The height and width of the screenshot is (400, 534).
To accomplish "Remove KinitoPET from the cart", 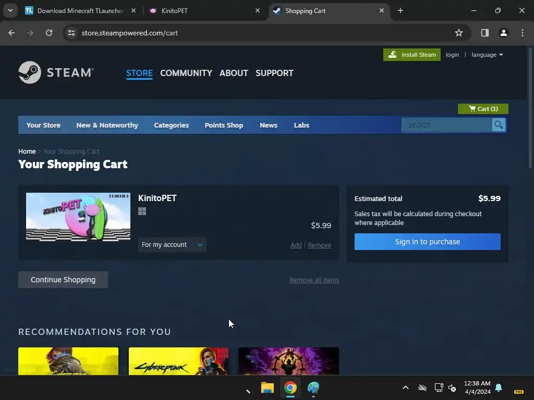I will click(x=319, y=245).
